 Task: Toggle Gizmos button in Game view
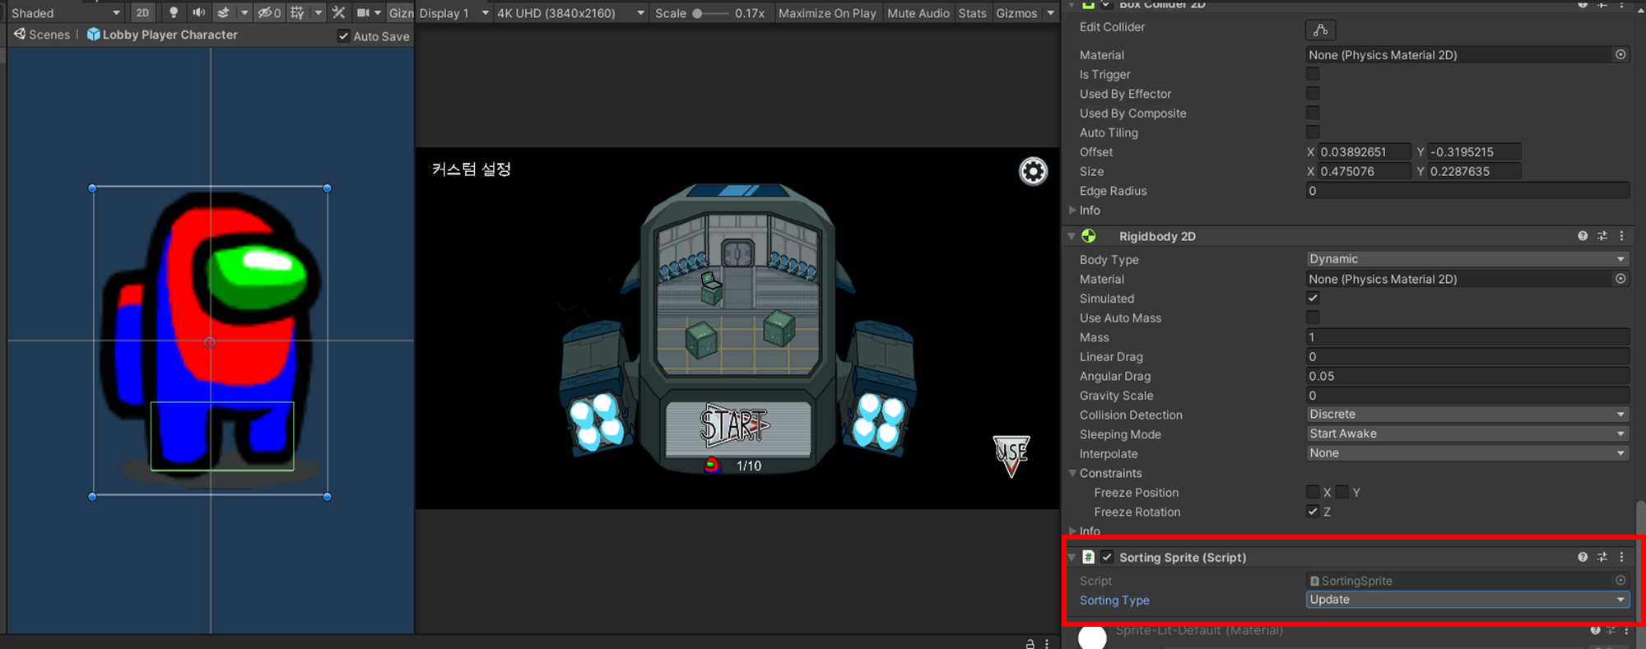(1016, 12)
